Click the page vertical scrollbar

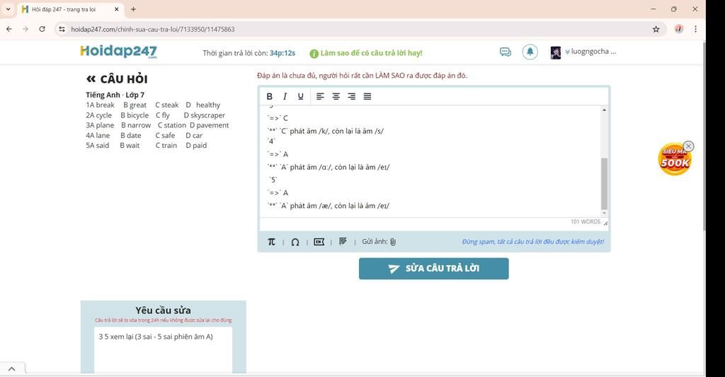pos(704,137)
